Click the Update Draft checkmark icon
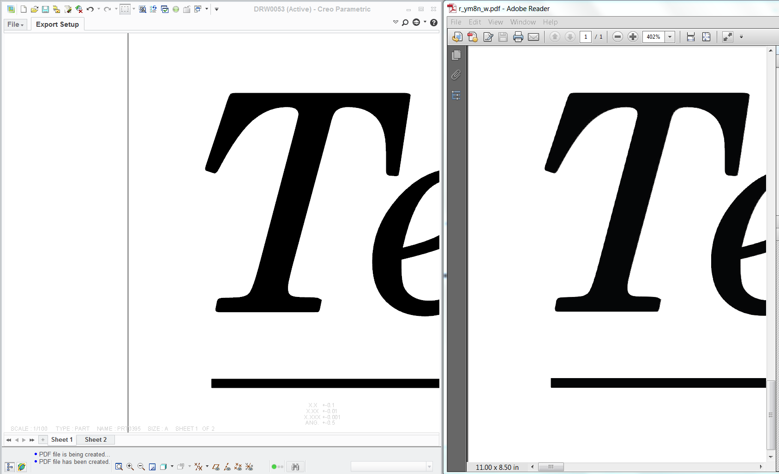This screenshot has height=474, width=779. pos(165,9)
